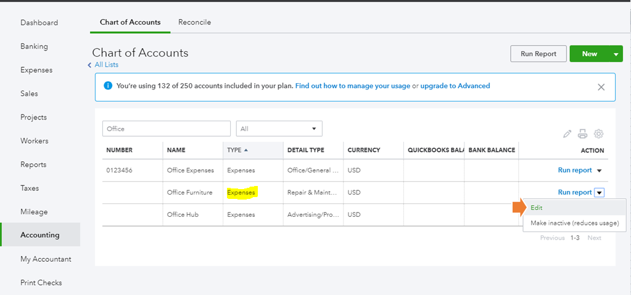Click the NAME column header
This screenshot has width=631, height=295.
pos(176,150)
